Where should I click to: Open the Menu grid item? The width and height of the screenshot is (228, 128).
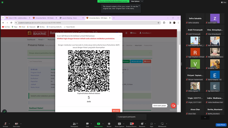point(133,33)
